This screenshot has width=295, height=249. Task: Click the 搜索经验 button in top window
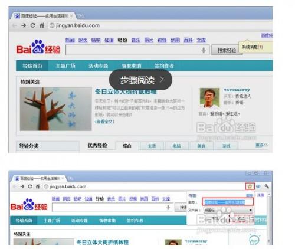point(227,50)
